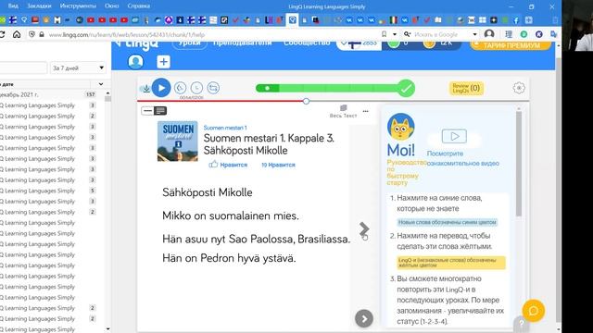Switch to page view mode

point(160,111)
